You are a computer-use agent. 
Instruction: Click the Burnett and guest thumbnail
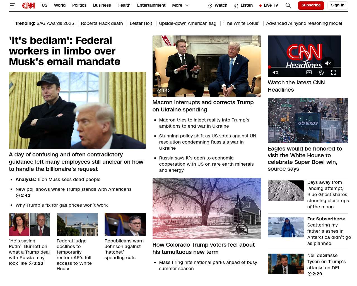point(30,224)
